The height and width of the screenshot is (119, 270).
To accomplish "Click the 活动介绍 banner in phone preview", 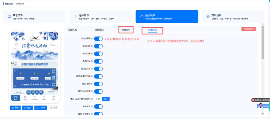I will (34, 92).
